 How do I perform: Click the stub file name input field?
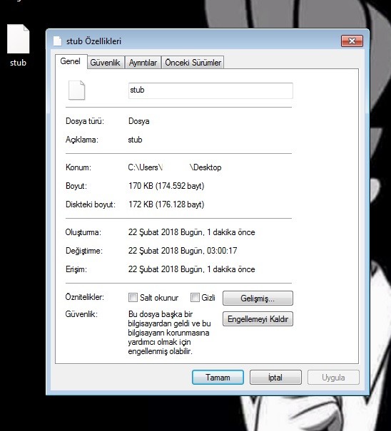(210, 90)
